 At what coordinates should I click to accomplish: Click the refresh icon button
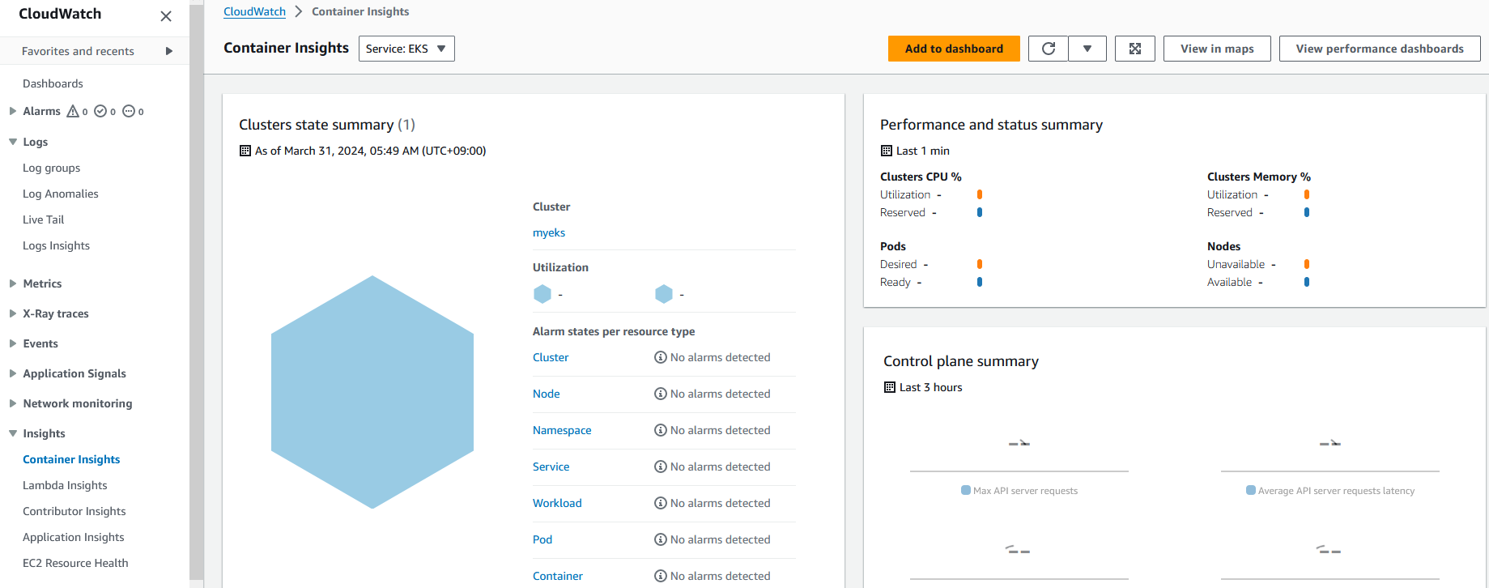1049,49
